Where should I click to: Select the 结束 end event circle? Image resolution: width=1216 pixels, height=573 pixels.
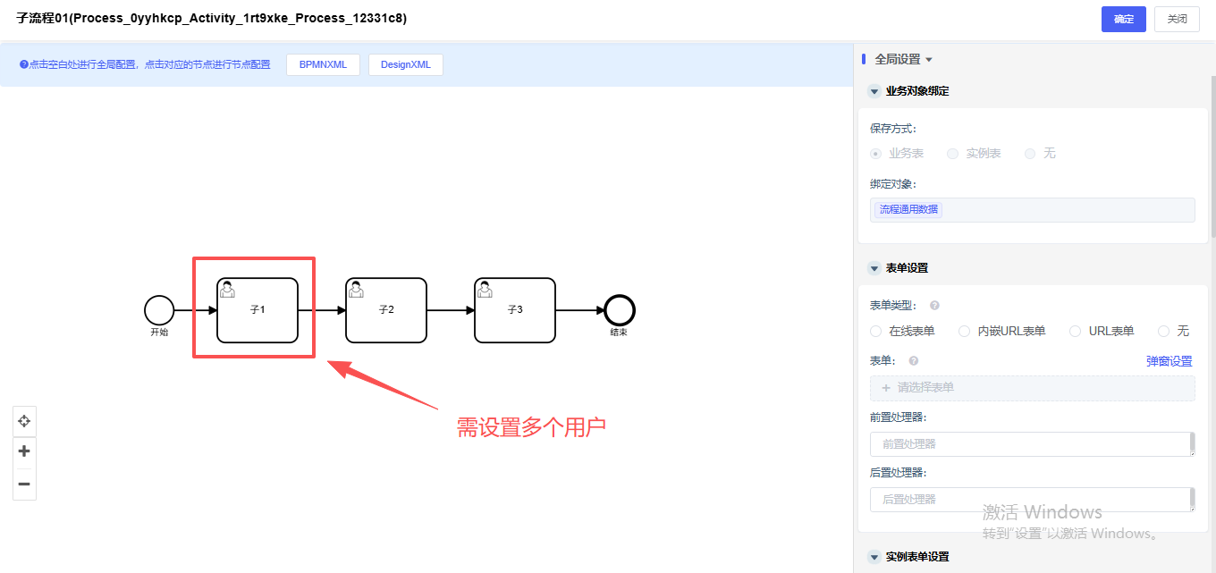coord(619,310)
